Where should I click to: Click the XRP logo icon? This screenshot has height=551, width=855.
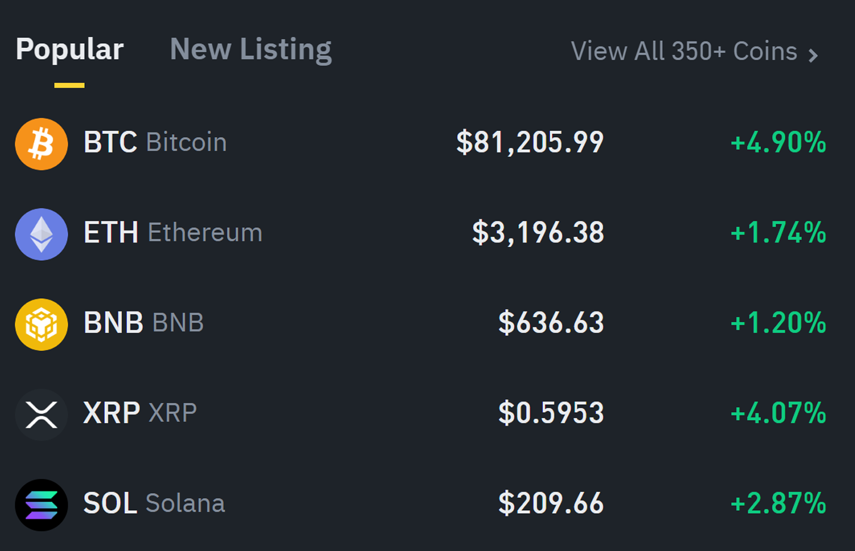point(41,414)
